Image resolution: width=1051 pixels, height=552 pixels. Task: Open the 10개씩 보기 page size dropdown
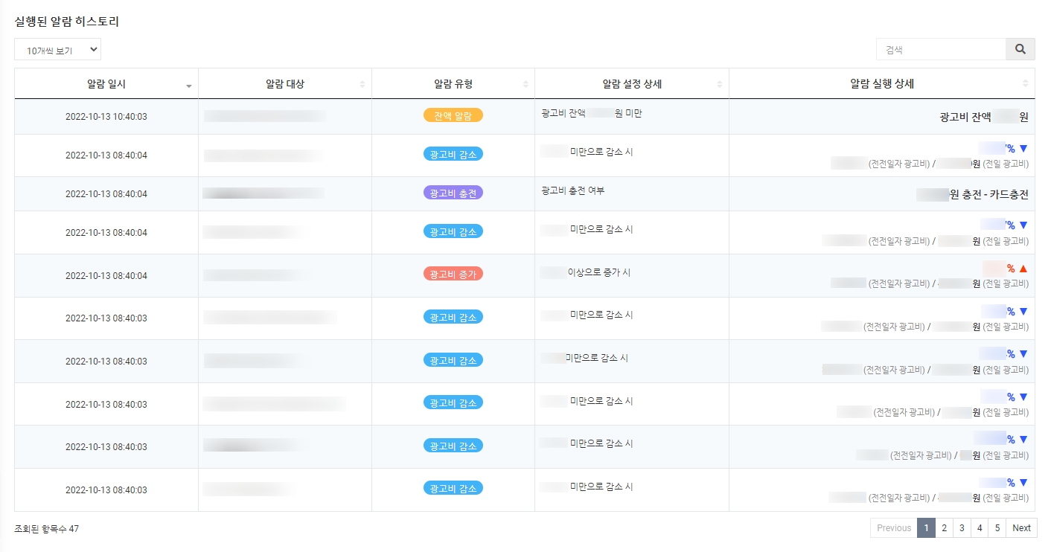(x=57, y=50)
